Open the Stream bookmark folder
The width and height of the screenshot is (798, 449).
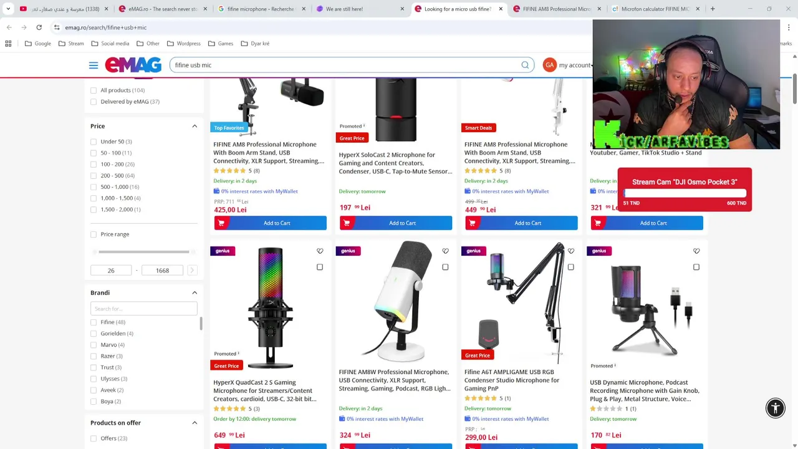pos(71,44)
